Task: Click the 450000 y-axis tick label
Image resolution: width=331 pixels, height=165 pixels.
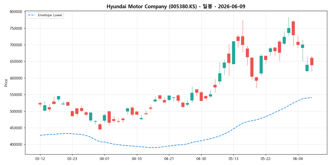Action: 16,128
